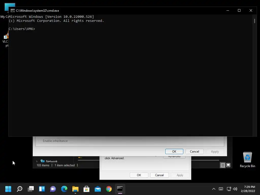Viewport: 260px width, 195px height.
Task: Click the cmd.exe title bar icon
Action: [13, 11]
